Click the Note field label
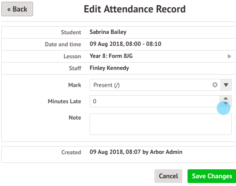Screen dimensions: 236x186 click(75, 117)
